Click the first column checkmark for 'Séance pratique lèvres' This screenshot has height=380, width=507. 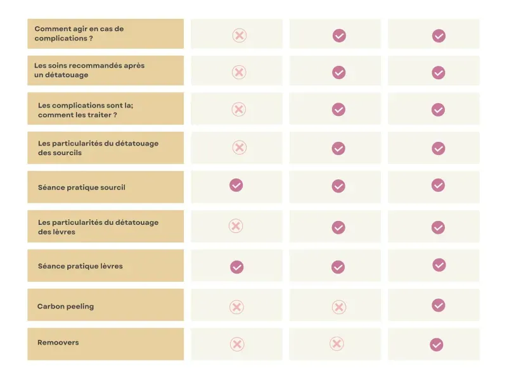(x=237, y=267)
